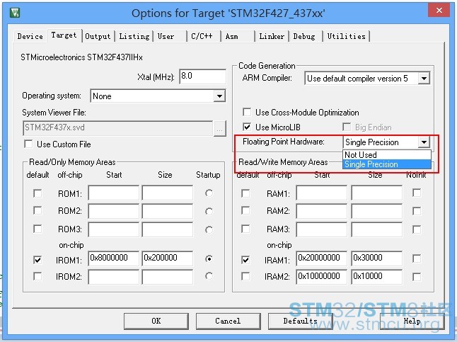Check the RAM1 NoInit checkbox
This screenshot has width=457, height=342.
417,193
